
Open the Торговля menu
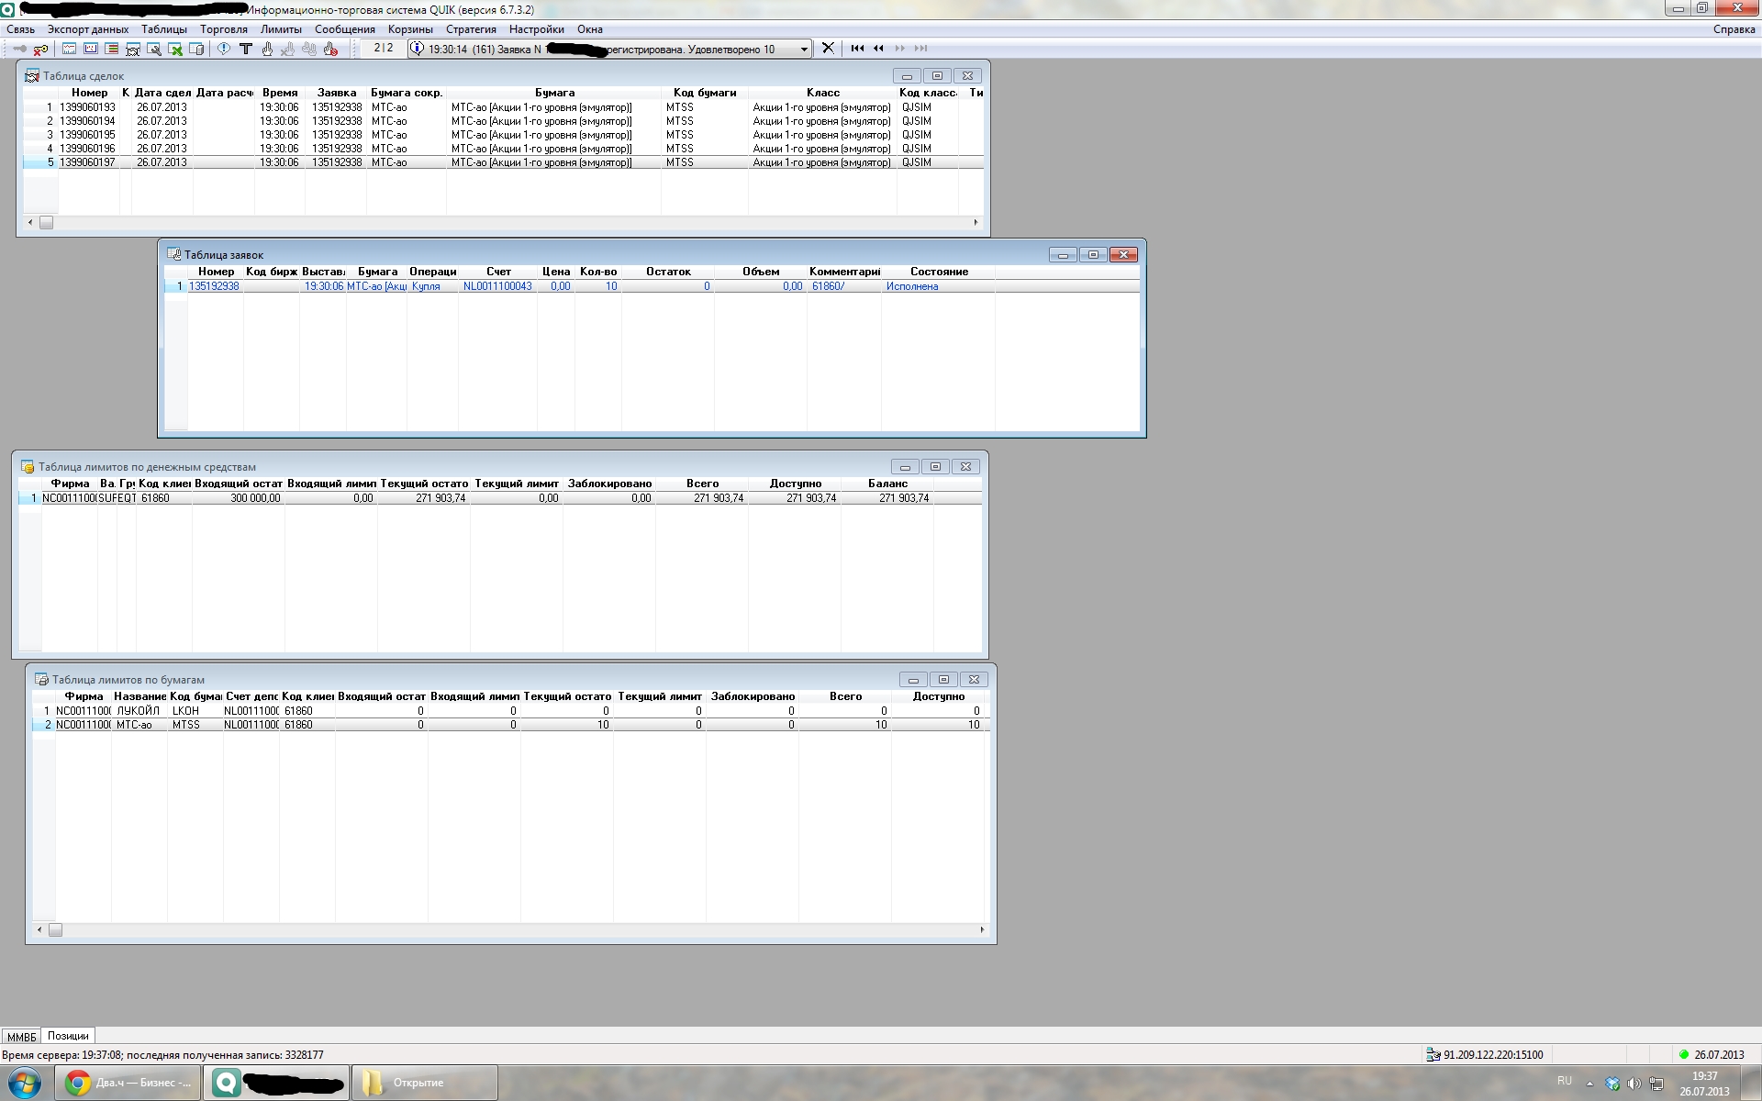click(224, 29)
